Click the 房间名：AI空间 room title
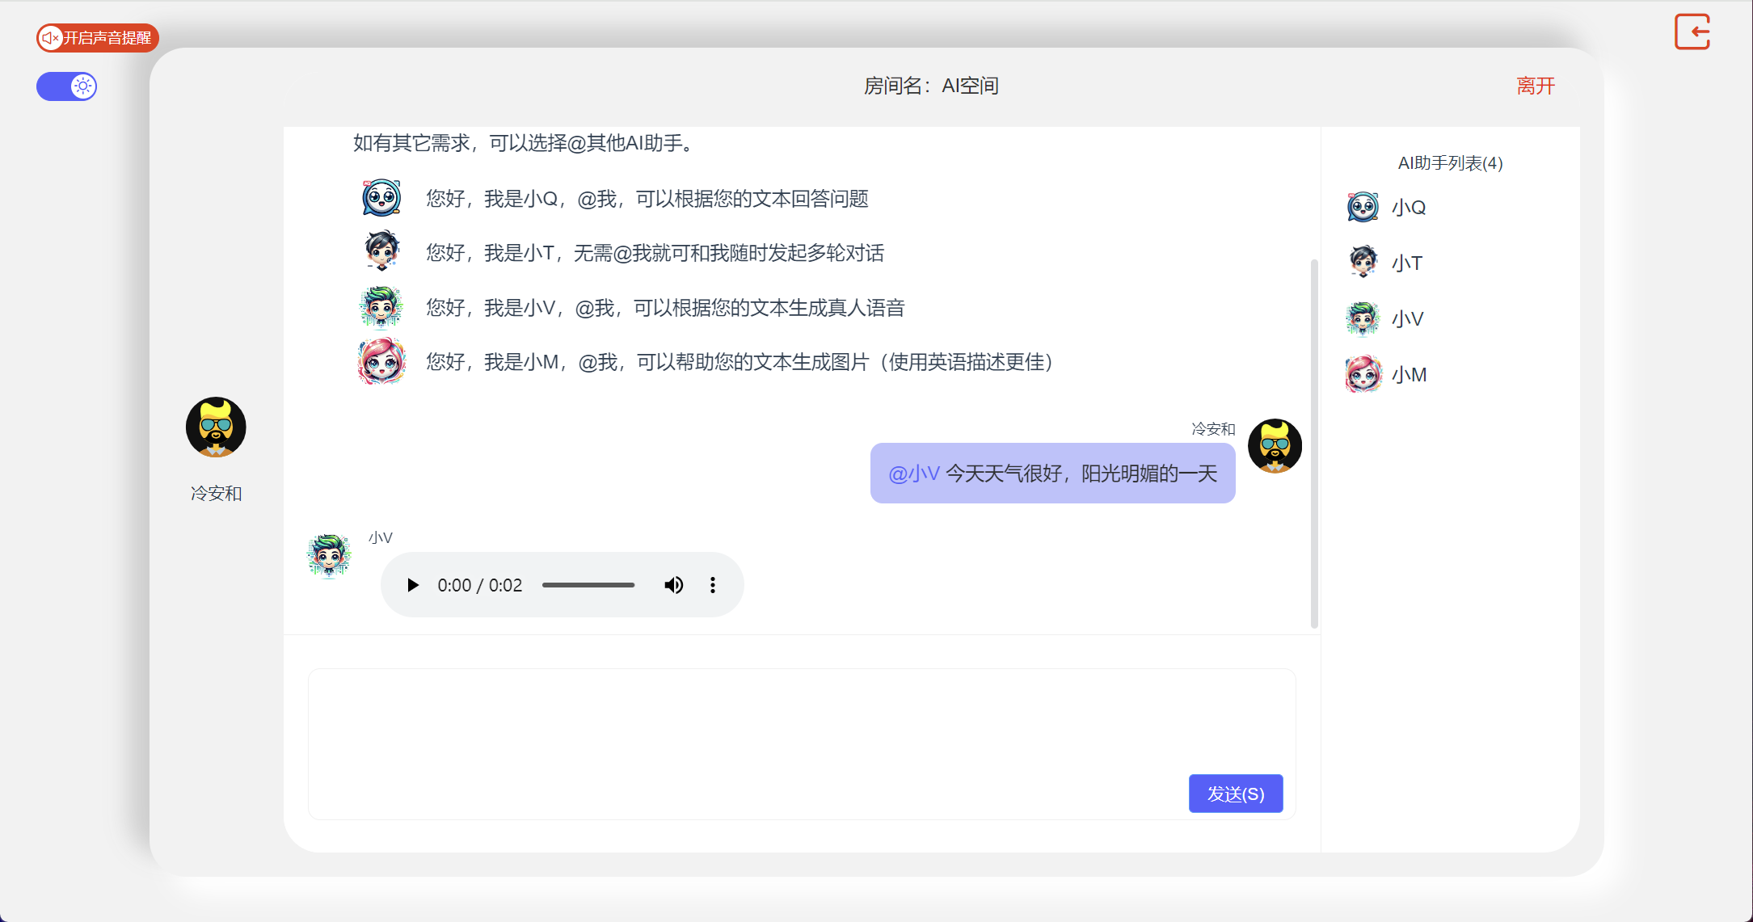This screenshot has height=922, width=1753. pos(931,86)
